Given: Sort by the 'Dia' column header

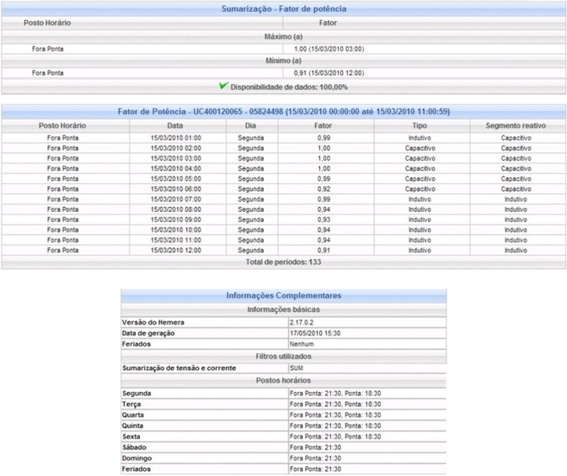Looking at the screenshot, I should pyautogui.click(x=250, y=125).
